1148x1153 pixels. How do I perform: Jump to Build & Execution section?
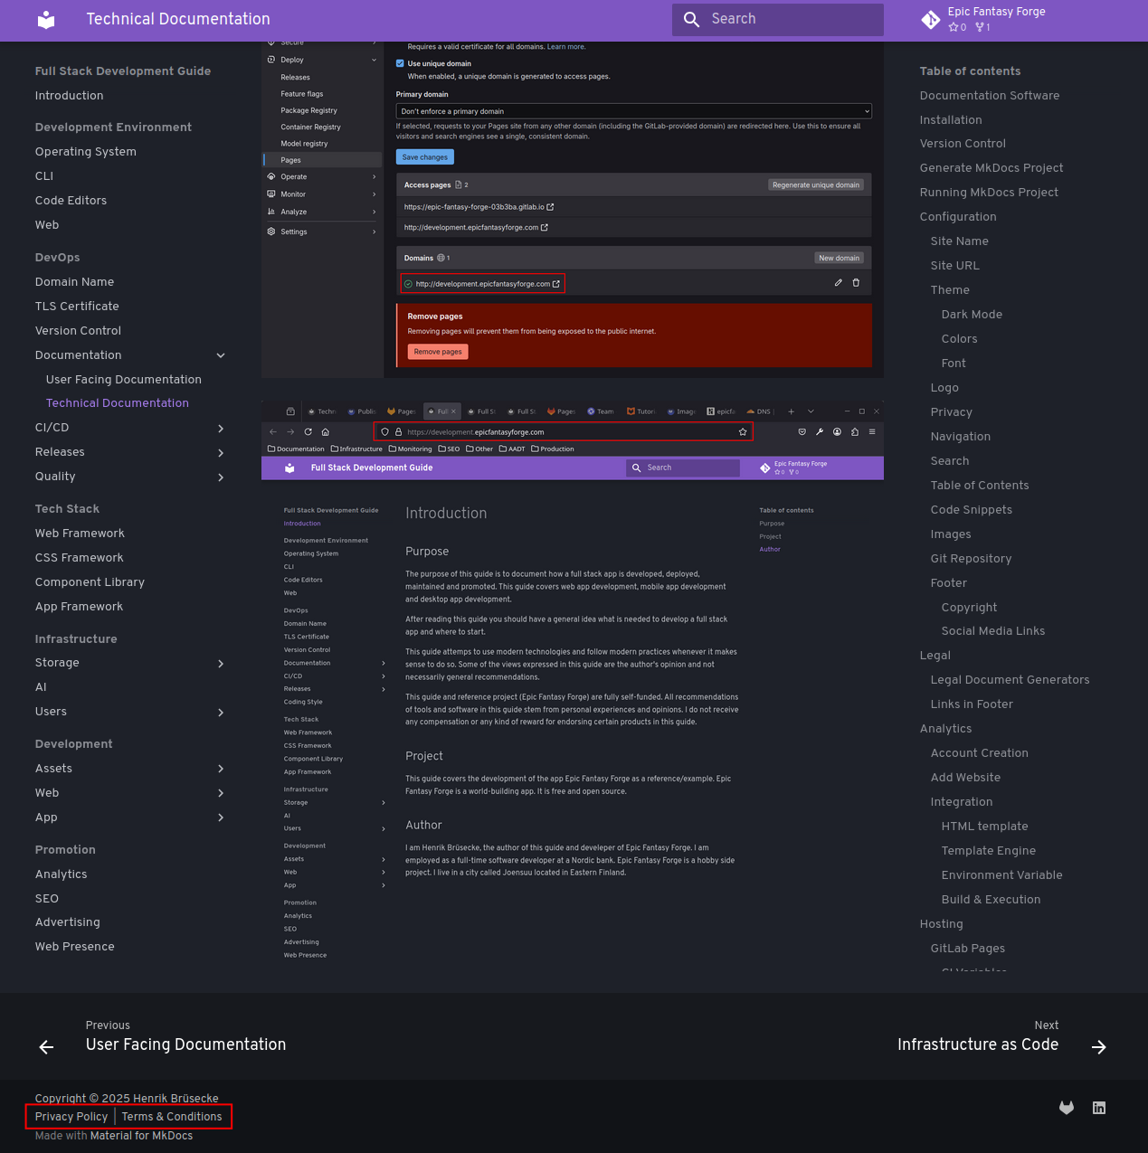991,900
